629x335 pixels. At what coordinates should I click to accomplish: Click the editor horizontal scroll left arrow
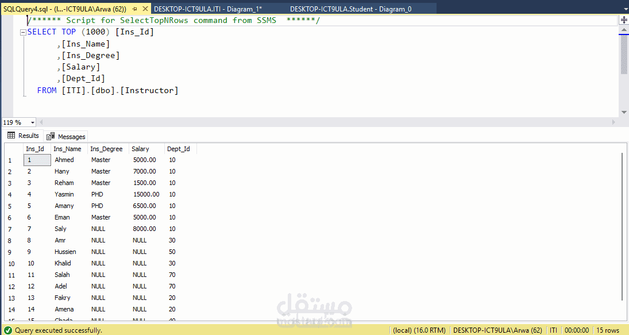tap(41, 122)
